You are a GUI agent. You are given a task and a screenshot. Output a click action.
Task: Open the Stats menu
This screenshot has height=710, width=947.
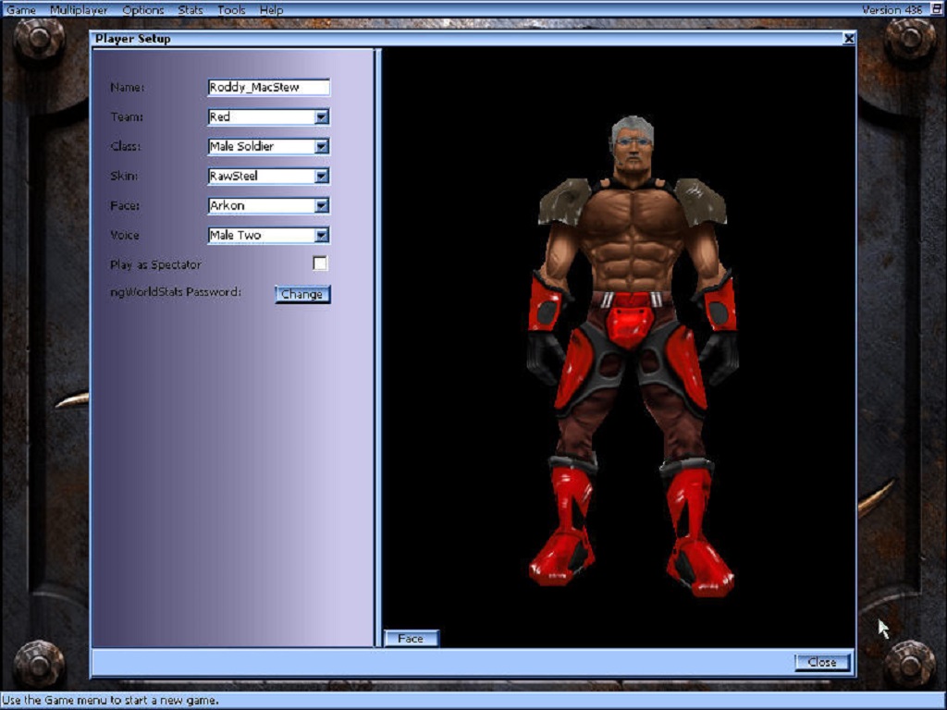[x=191, y=10]
